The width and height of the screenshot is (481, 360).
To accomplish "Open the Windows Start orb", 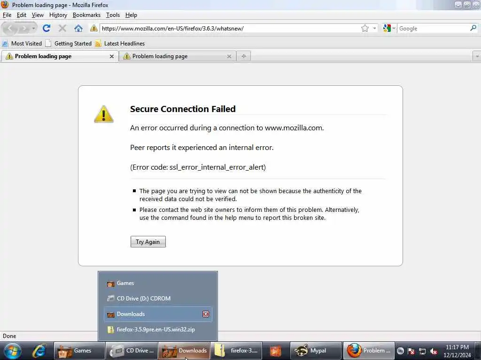I will click(12, 351).
